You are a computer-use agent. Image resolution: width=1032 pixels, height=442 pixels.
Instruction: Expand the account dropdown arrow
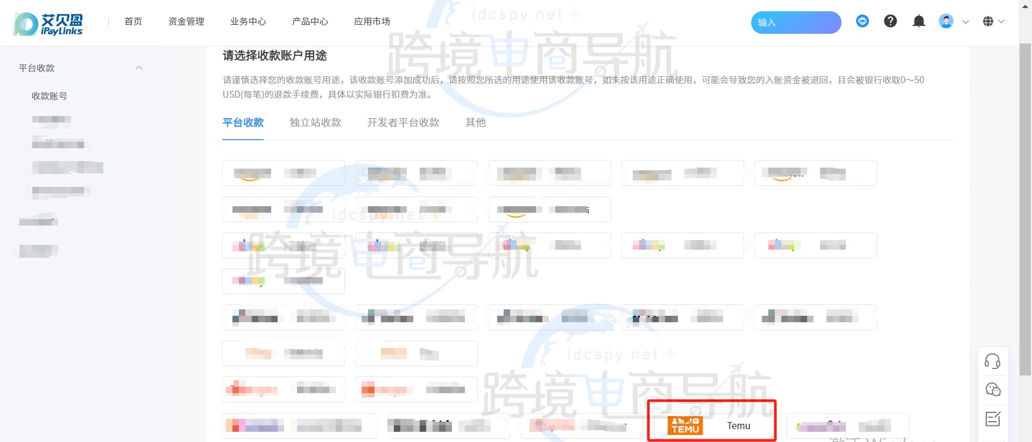[x=966, y=22]
